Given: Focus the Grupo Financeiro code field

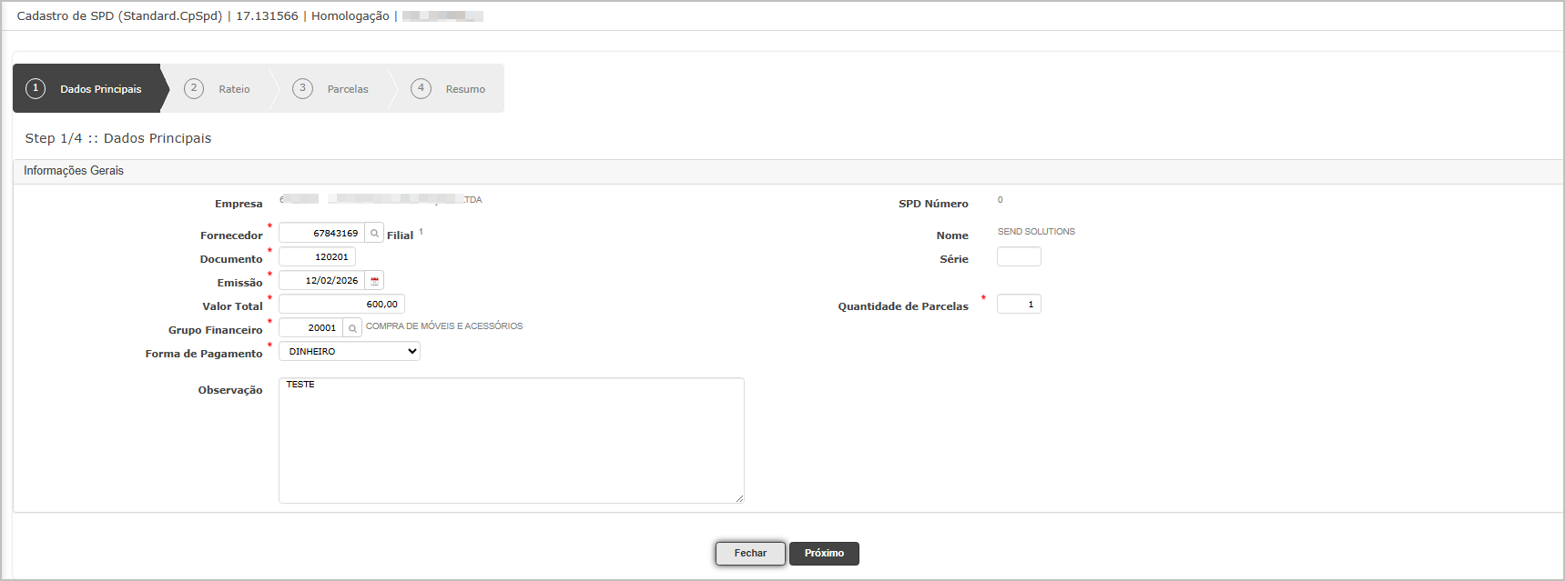Looking at the screenshot, I should (x=311, y=328).
